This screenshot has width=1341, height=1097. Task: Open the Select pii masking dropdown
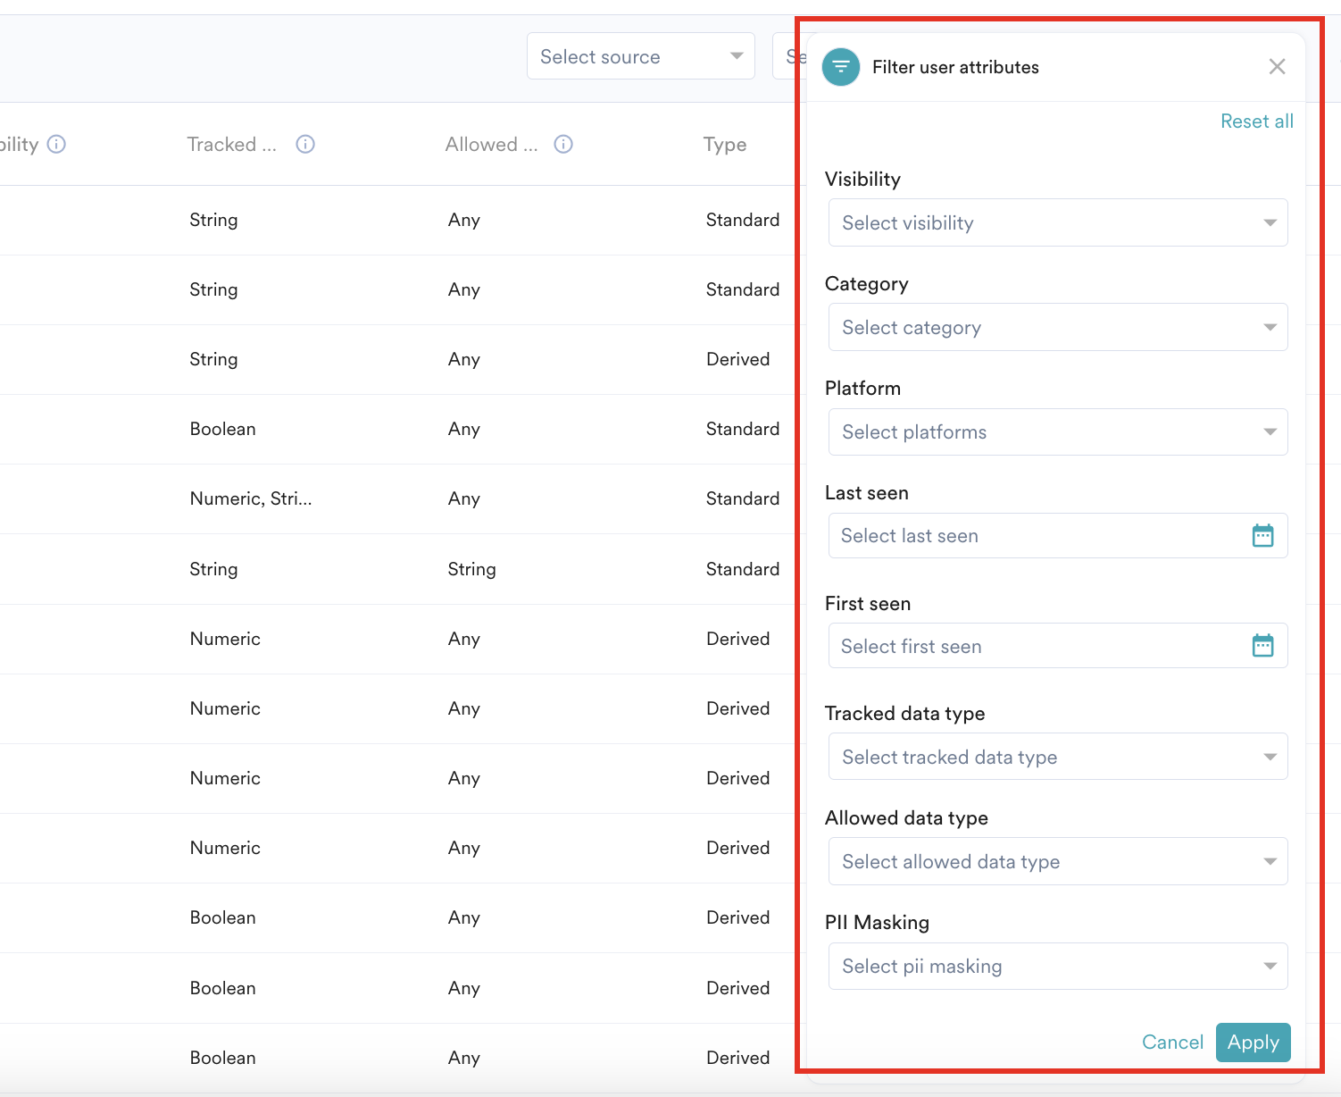coord(1057,967)
